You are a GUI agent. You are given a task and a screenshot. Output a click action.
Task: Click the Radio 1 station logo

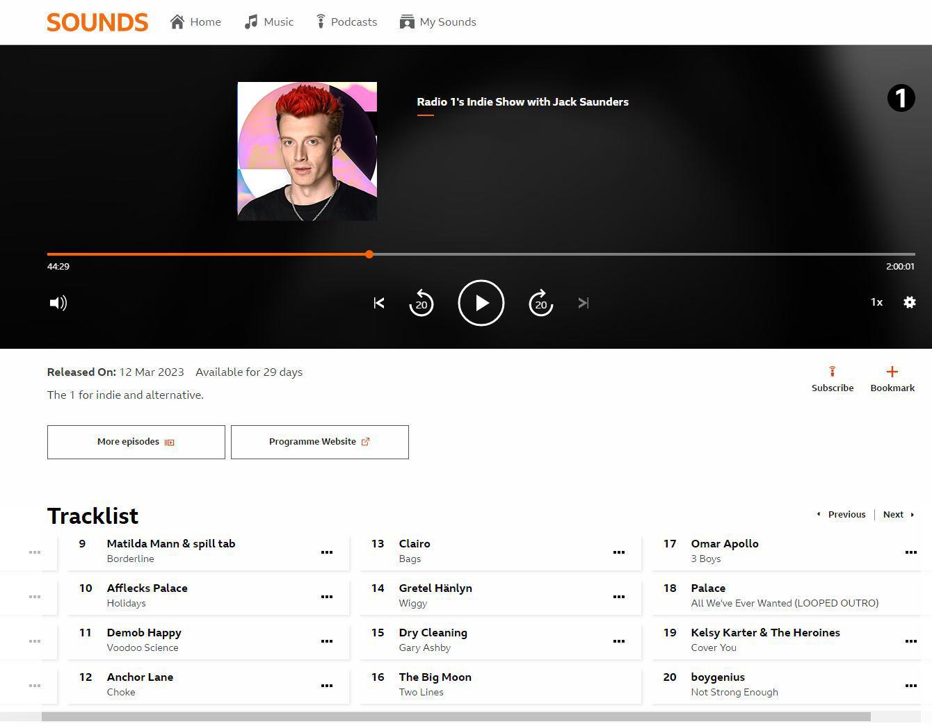(901, 98)
